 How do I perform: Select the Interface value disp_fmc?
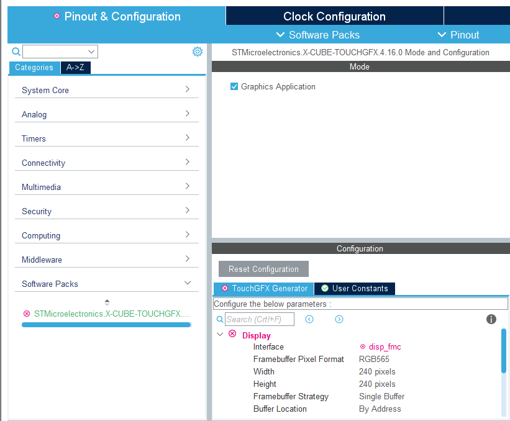[385, 347]
